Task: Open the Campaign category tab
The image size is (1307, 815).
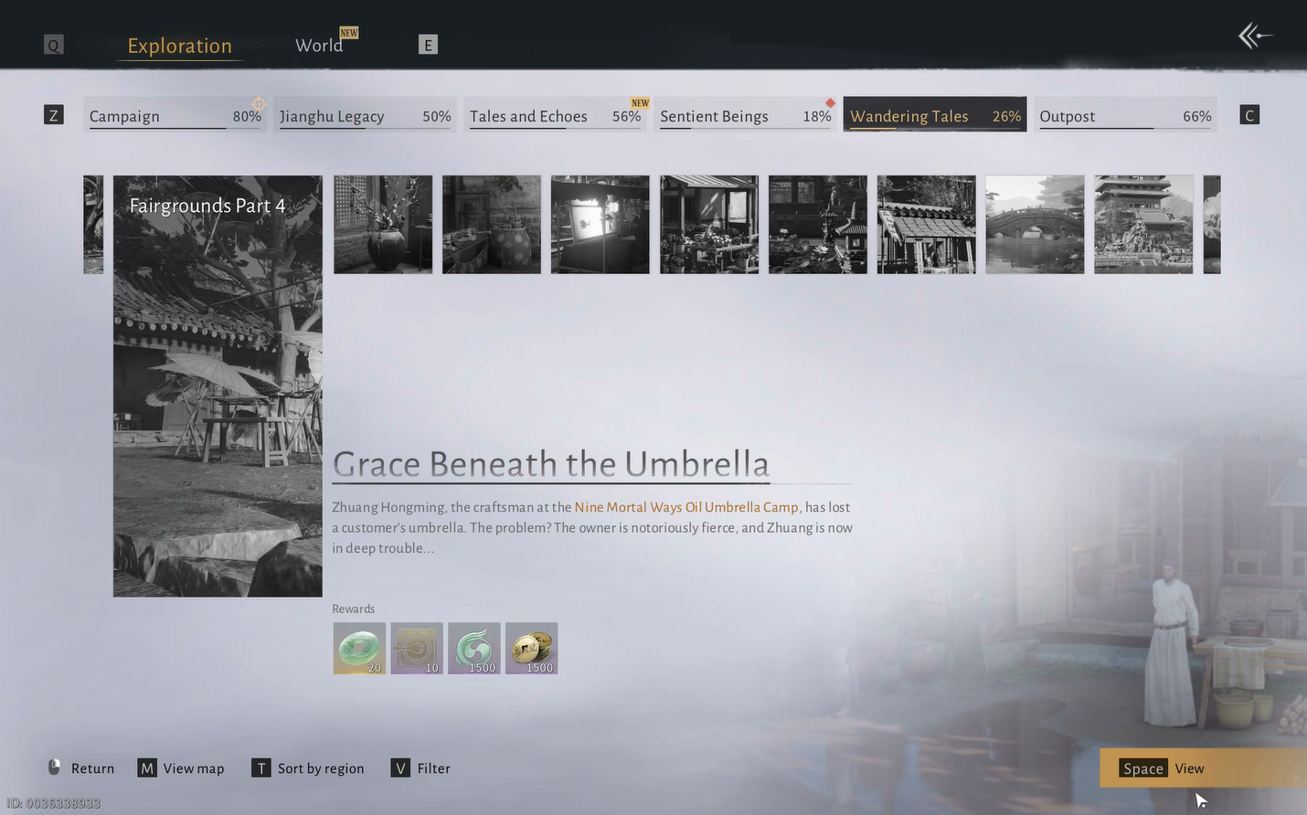Action: 175,116
